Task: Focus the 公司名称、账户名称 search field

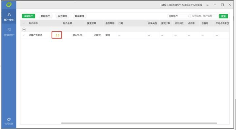Action: pyautogui.click(x=205, y=16)
